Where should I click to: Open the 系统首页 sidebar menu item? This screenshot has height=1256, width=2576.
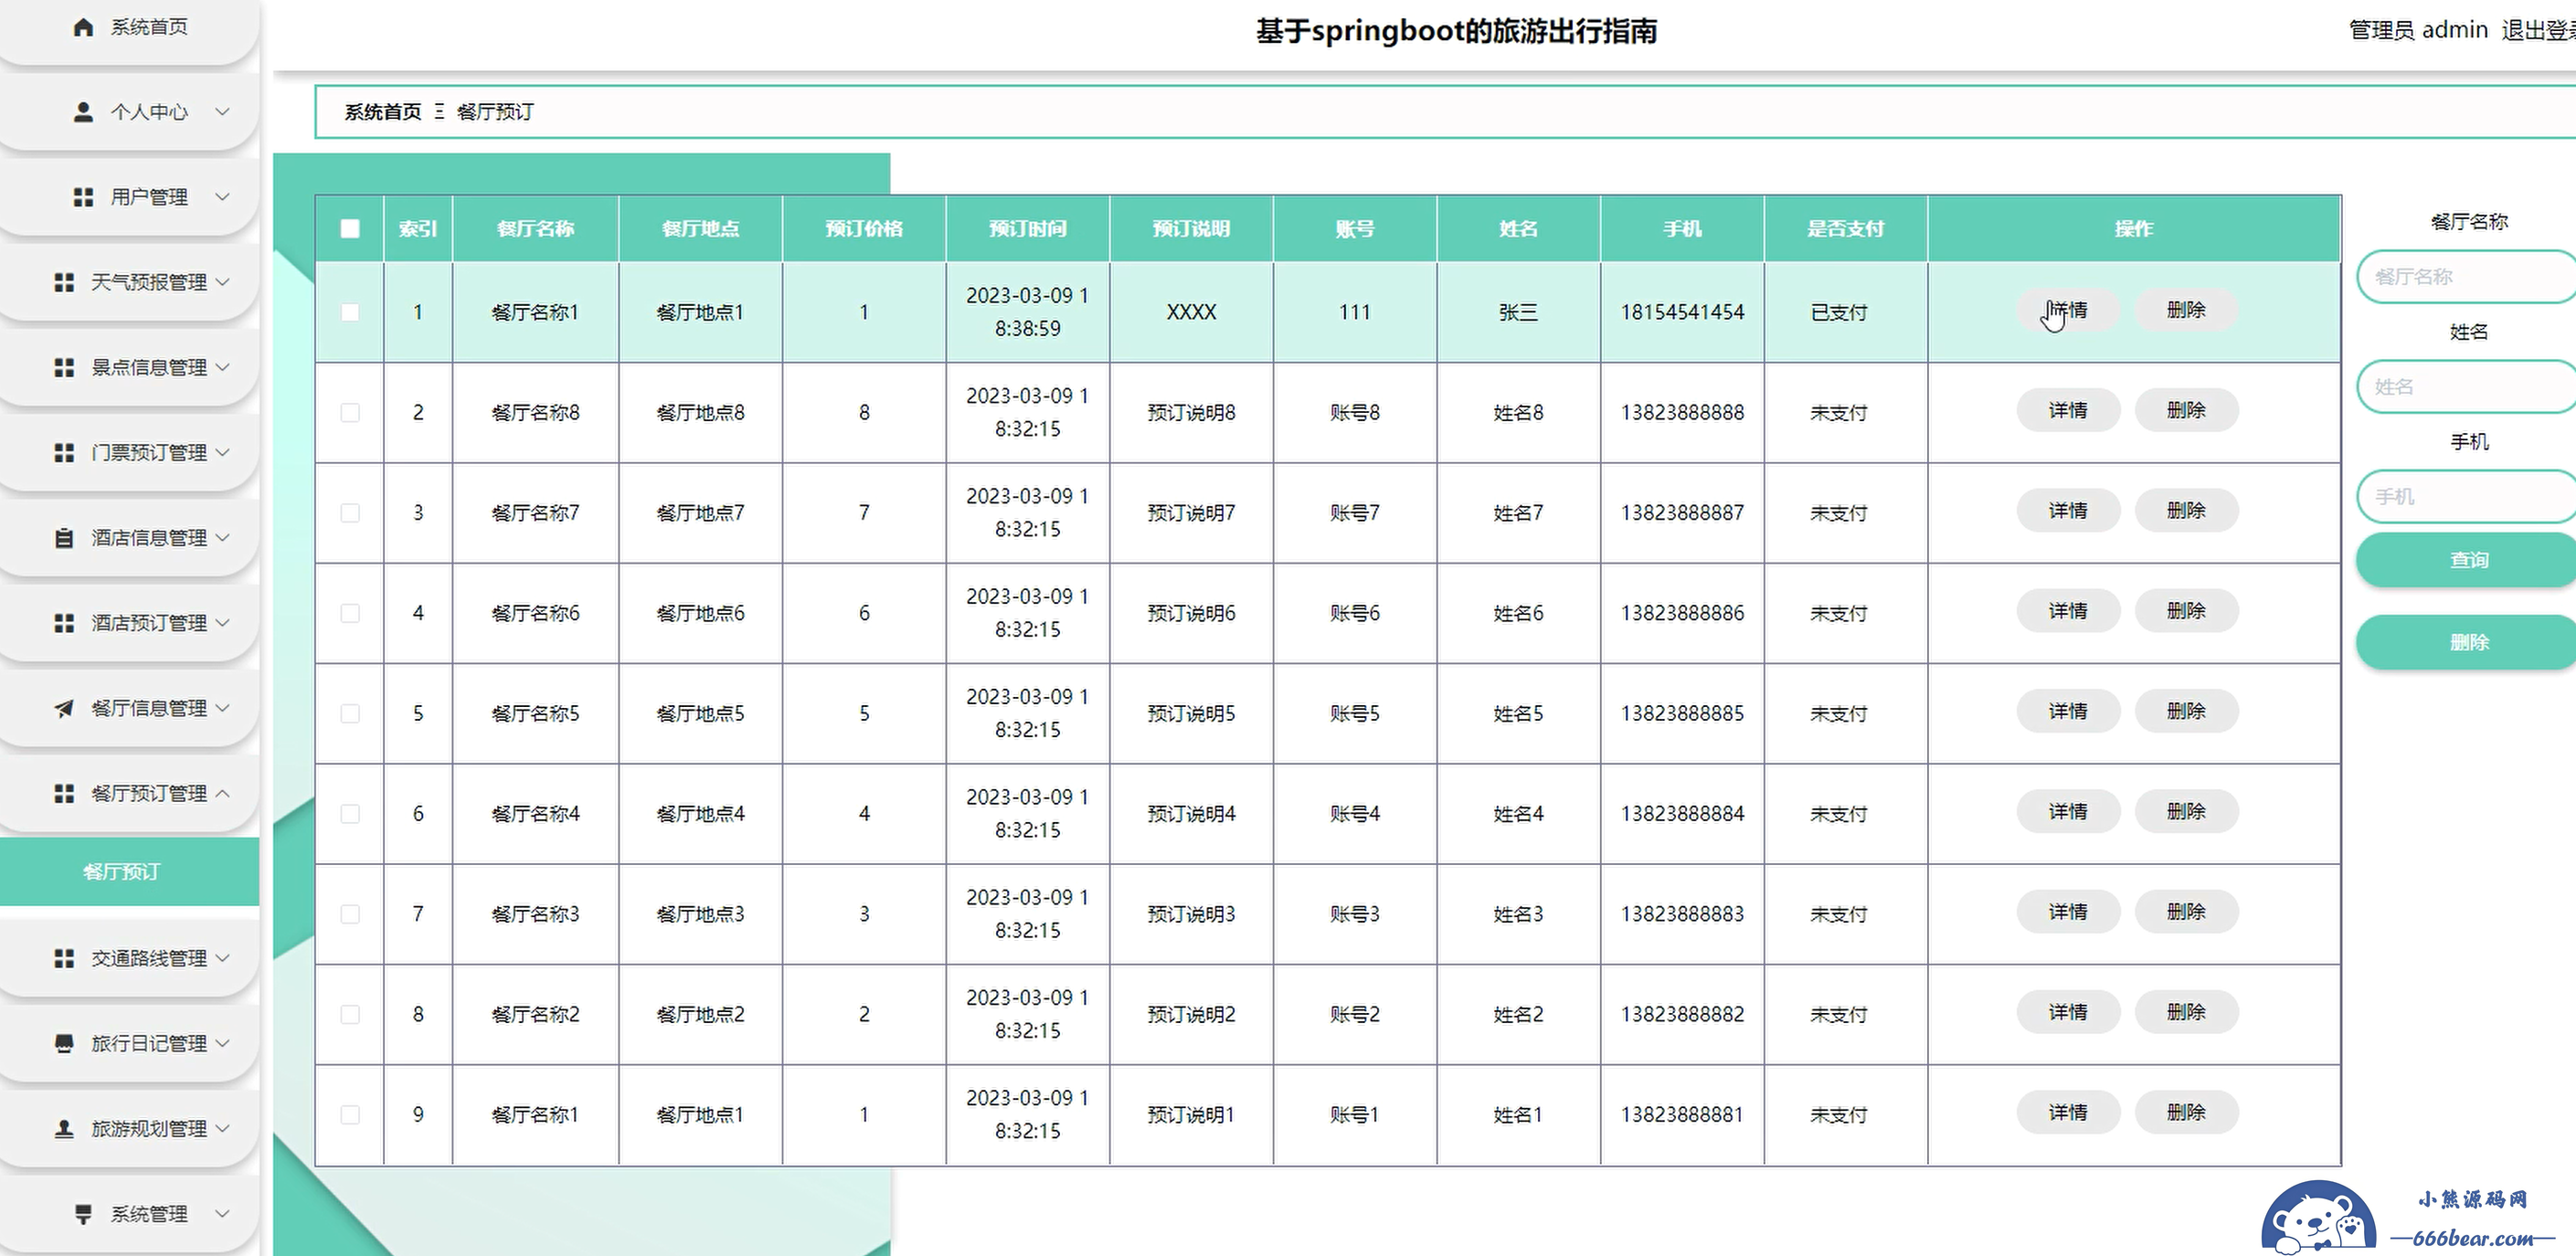pos(129,27)
